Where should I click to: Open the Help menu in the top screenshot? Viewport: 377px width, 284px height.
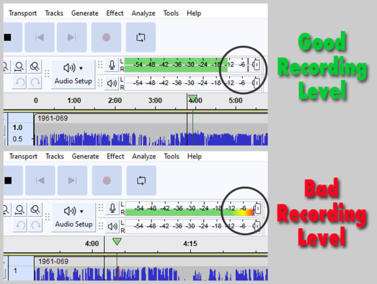(194, 13)
